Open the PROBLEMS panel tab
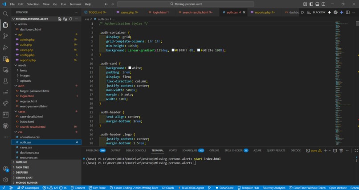359x190 pixels. [93, 150]
